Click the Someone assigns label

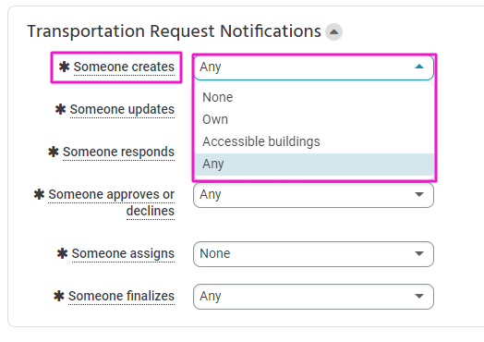coord(123,253)
